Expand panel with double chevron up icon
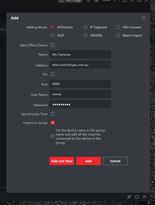 coord(144,197)
